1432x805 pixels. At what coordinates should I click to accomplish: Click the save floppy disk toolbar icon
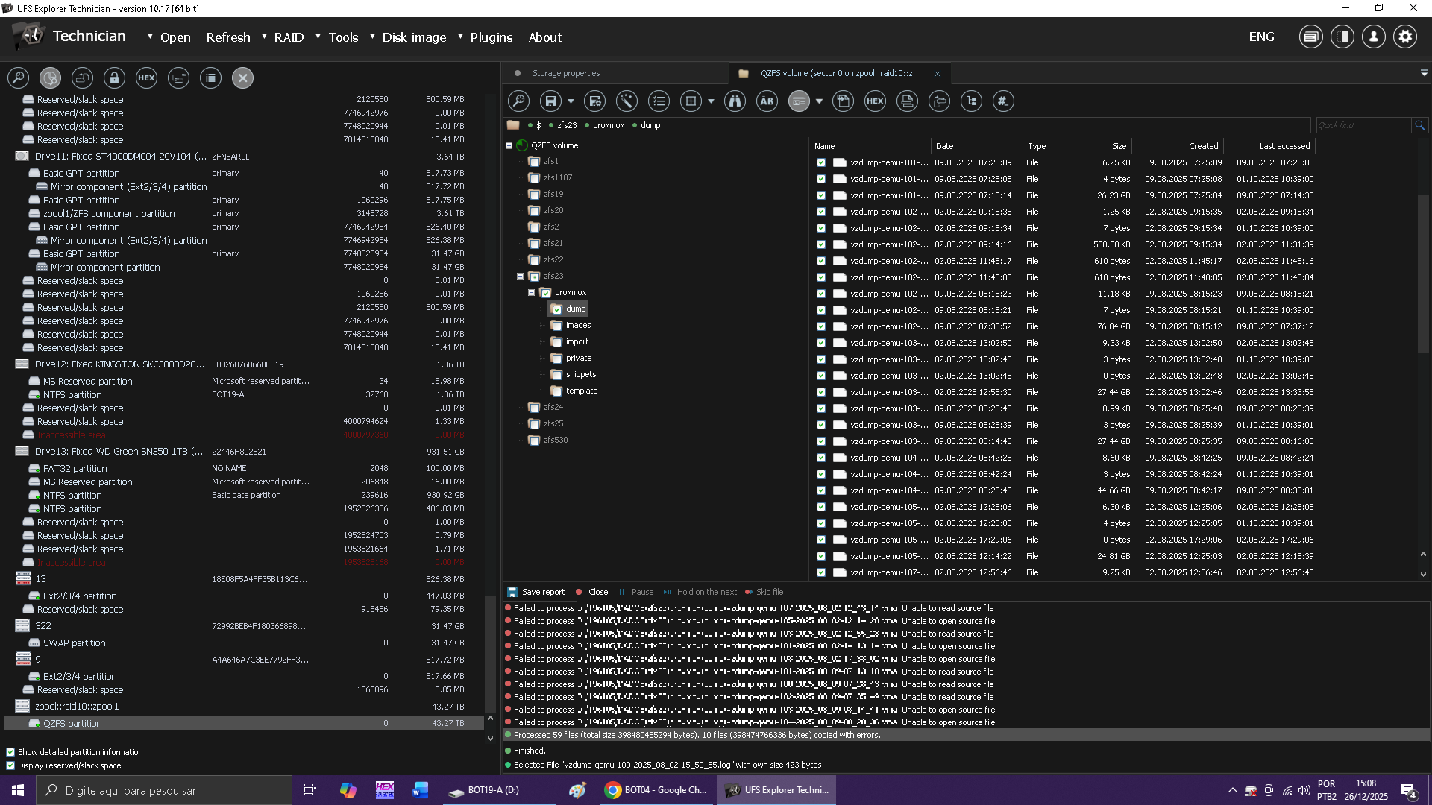[x=550, y=101]
